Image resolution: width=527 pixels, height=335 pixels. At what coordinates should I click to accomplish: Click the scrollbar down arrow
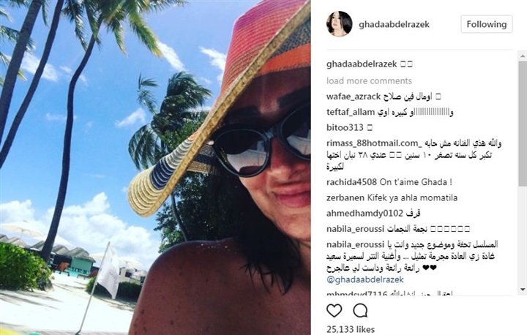tap(523, 290)
